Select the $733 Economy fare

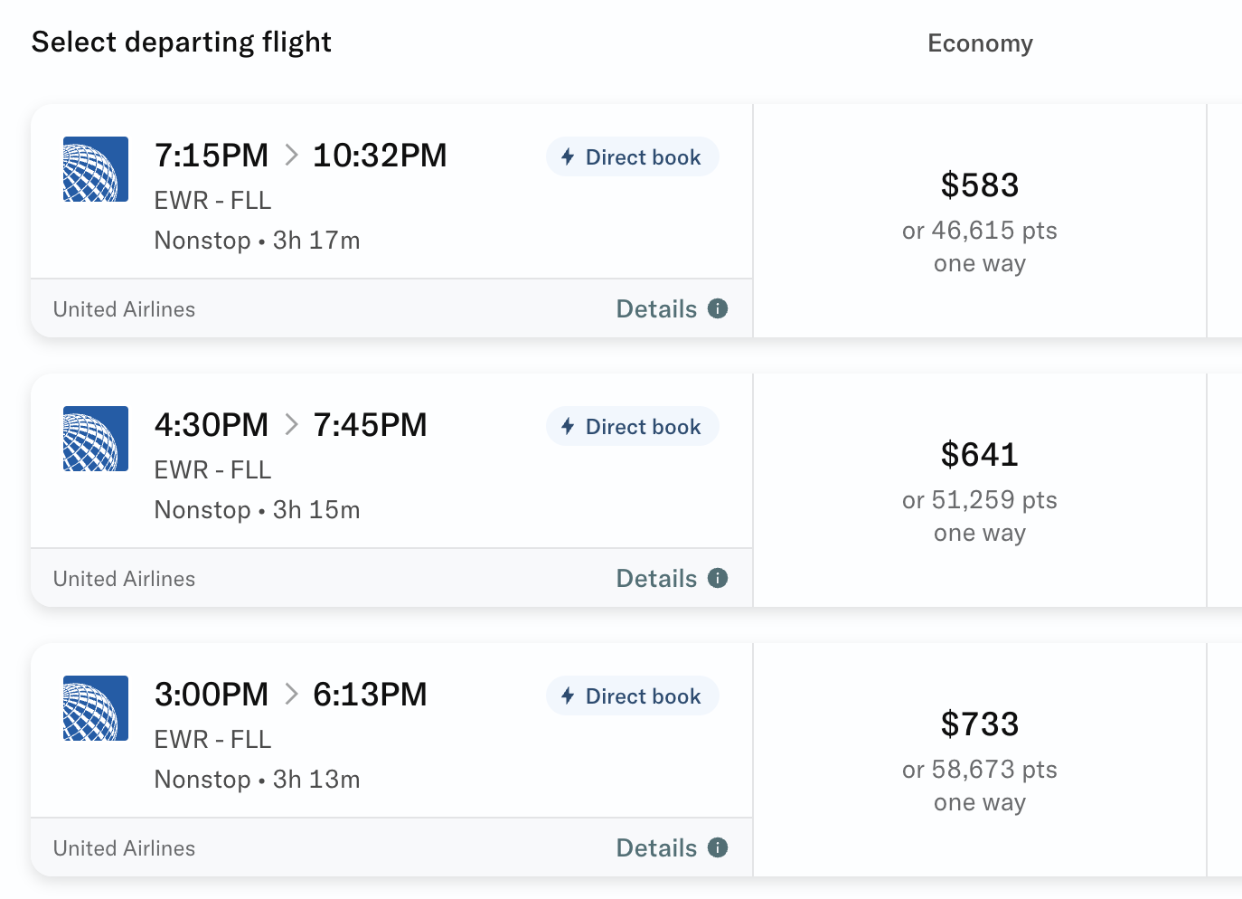[x=980, y=724]
